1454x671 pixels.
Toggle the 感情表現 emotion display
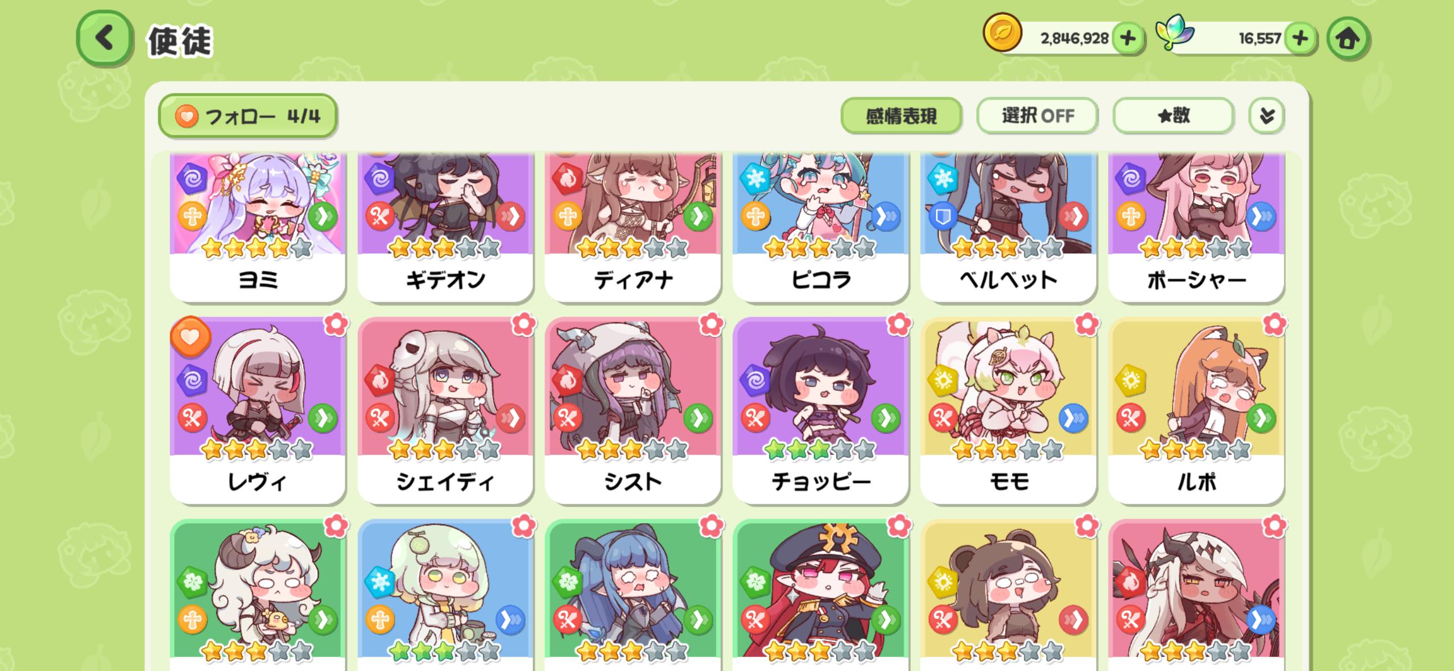(901, 116)
